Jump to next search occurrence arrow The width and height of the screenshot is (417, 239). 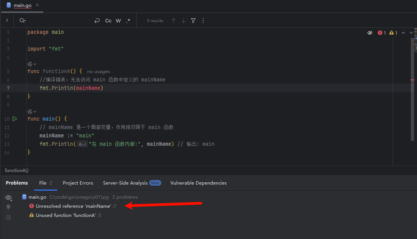183,21
